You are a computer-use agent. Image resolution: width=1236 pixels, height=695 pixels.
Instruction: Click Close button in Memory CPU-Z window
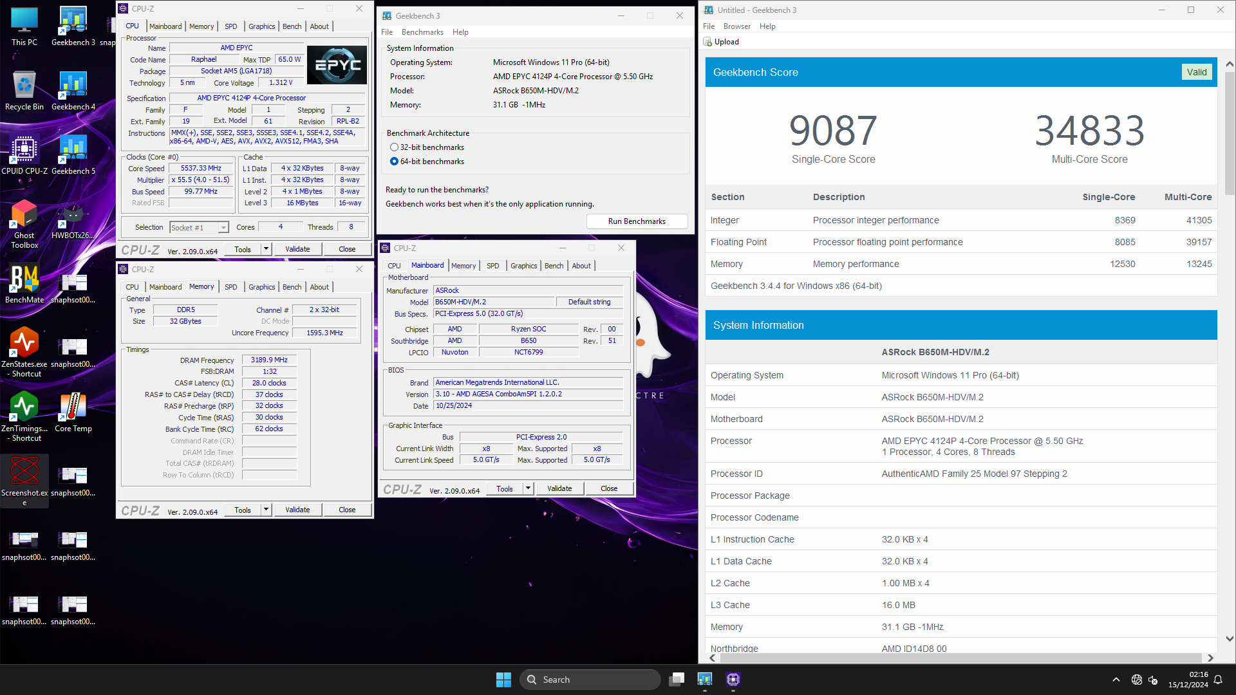click(347, 510)
